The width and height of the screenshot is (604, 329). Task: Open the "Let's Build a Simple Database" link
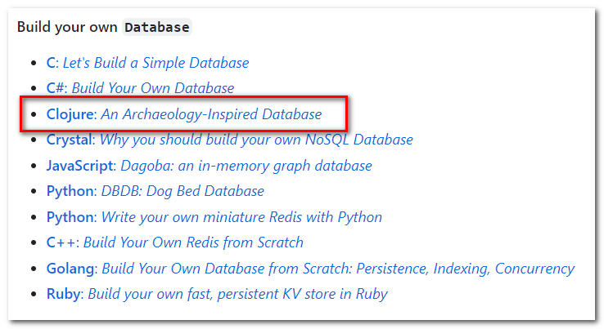(x=156, y=63)
